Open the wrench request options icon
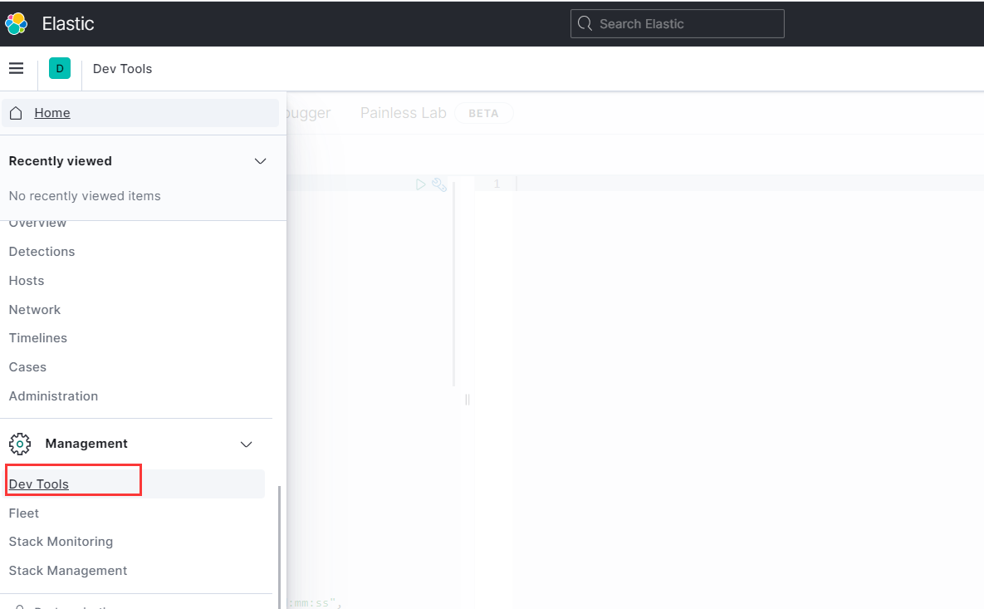 [x=439, y=184]
